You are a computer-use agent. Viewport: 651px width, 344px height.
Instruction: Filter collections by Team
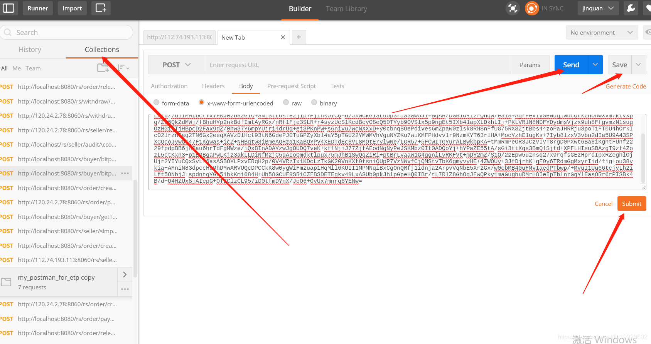click(33, 68)
